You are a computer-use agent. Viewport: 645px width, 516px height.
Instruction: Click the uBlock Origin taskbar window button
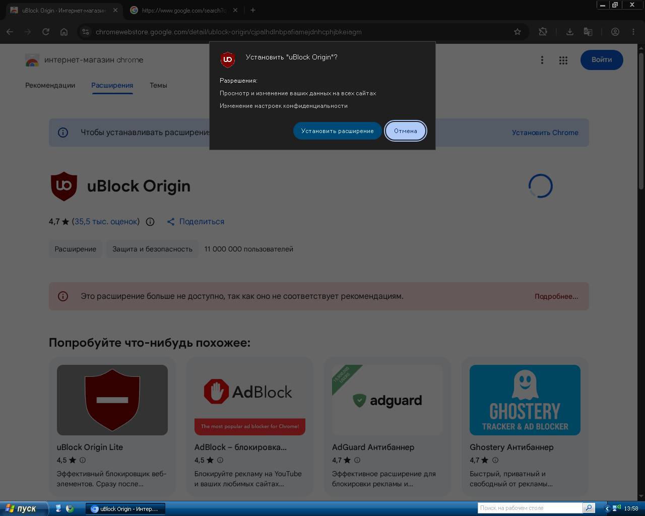(x=125, y=509)
